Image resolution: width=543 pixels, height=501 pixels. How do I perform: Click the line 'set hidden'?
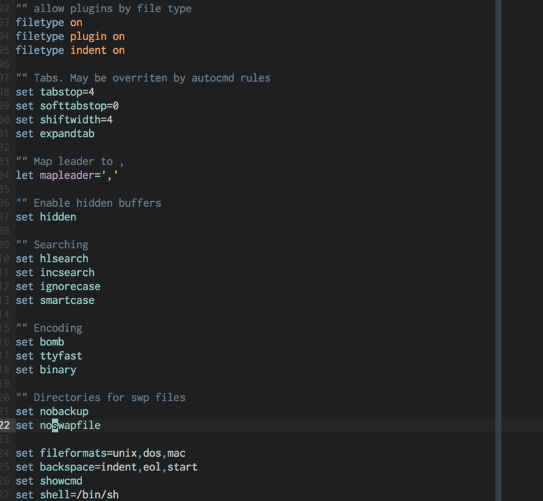click(46, 217)
